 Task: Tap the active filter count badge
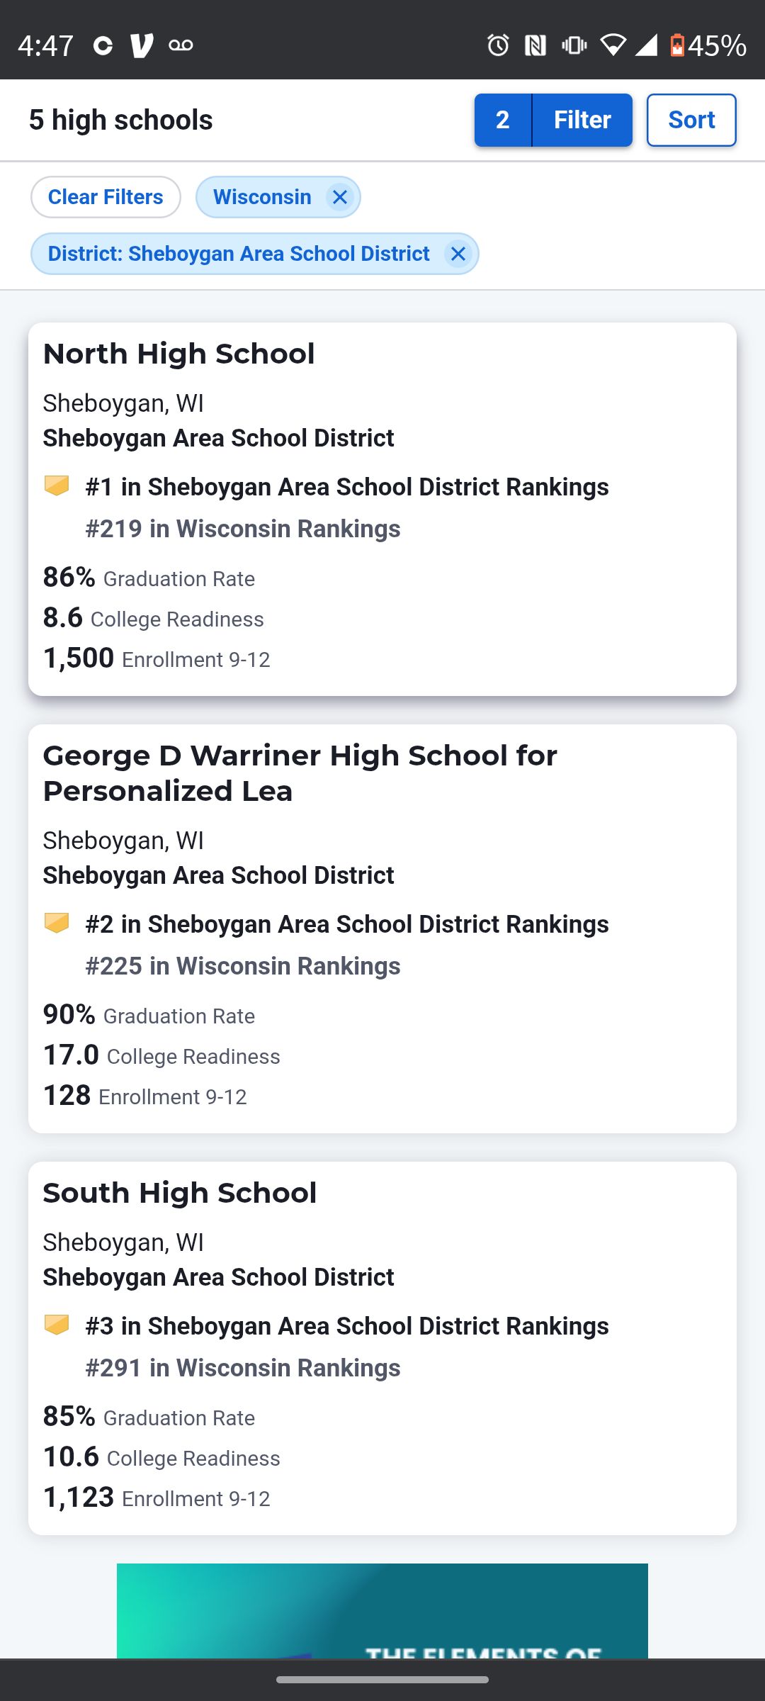point(503,120)
